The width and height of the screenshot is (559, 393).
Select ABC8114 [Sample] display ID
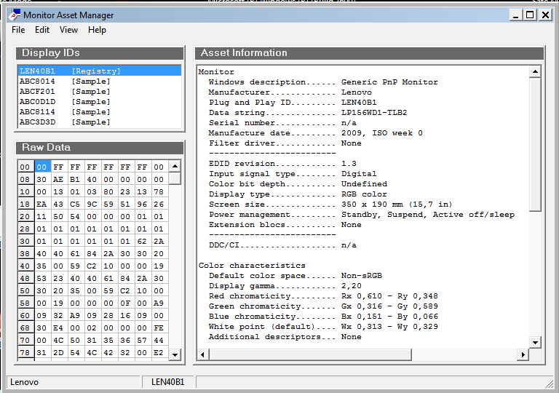click(x=100, y=112)
